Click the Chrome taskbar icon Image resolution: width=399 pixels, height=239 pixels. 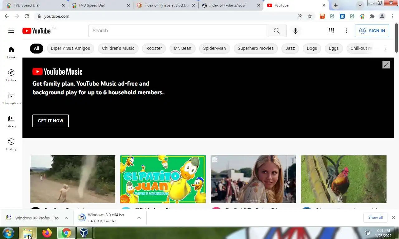tap(66, 233)
